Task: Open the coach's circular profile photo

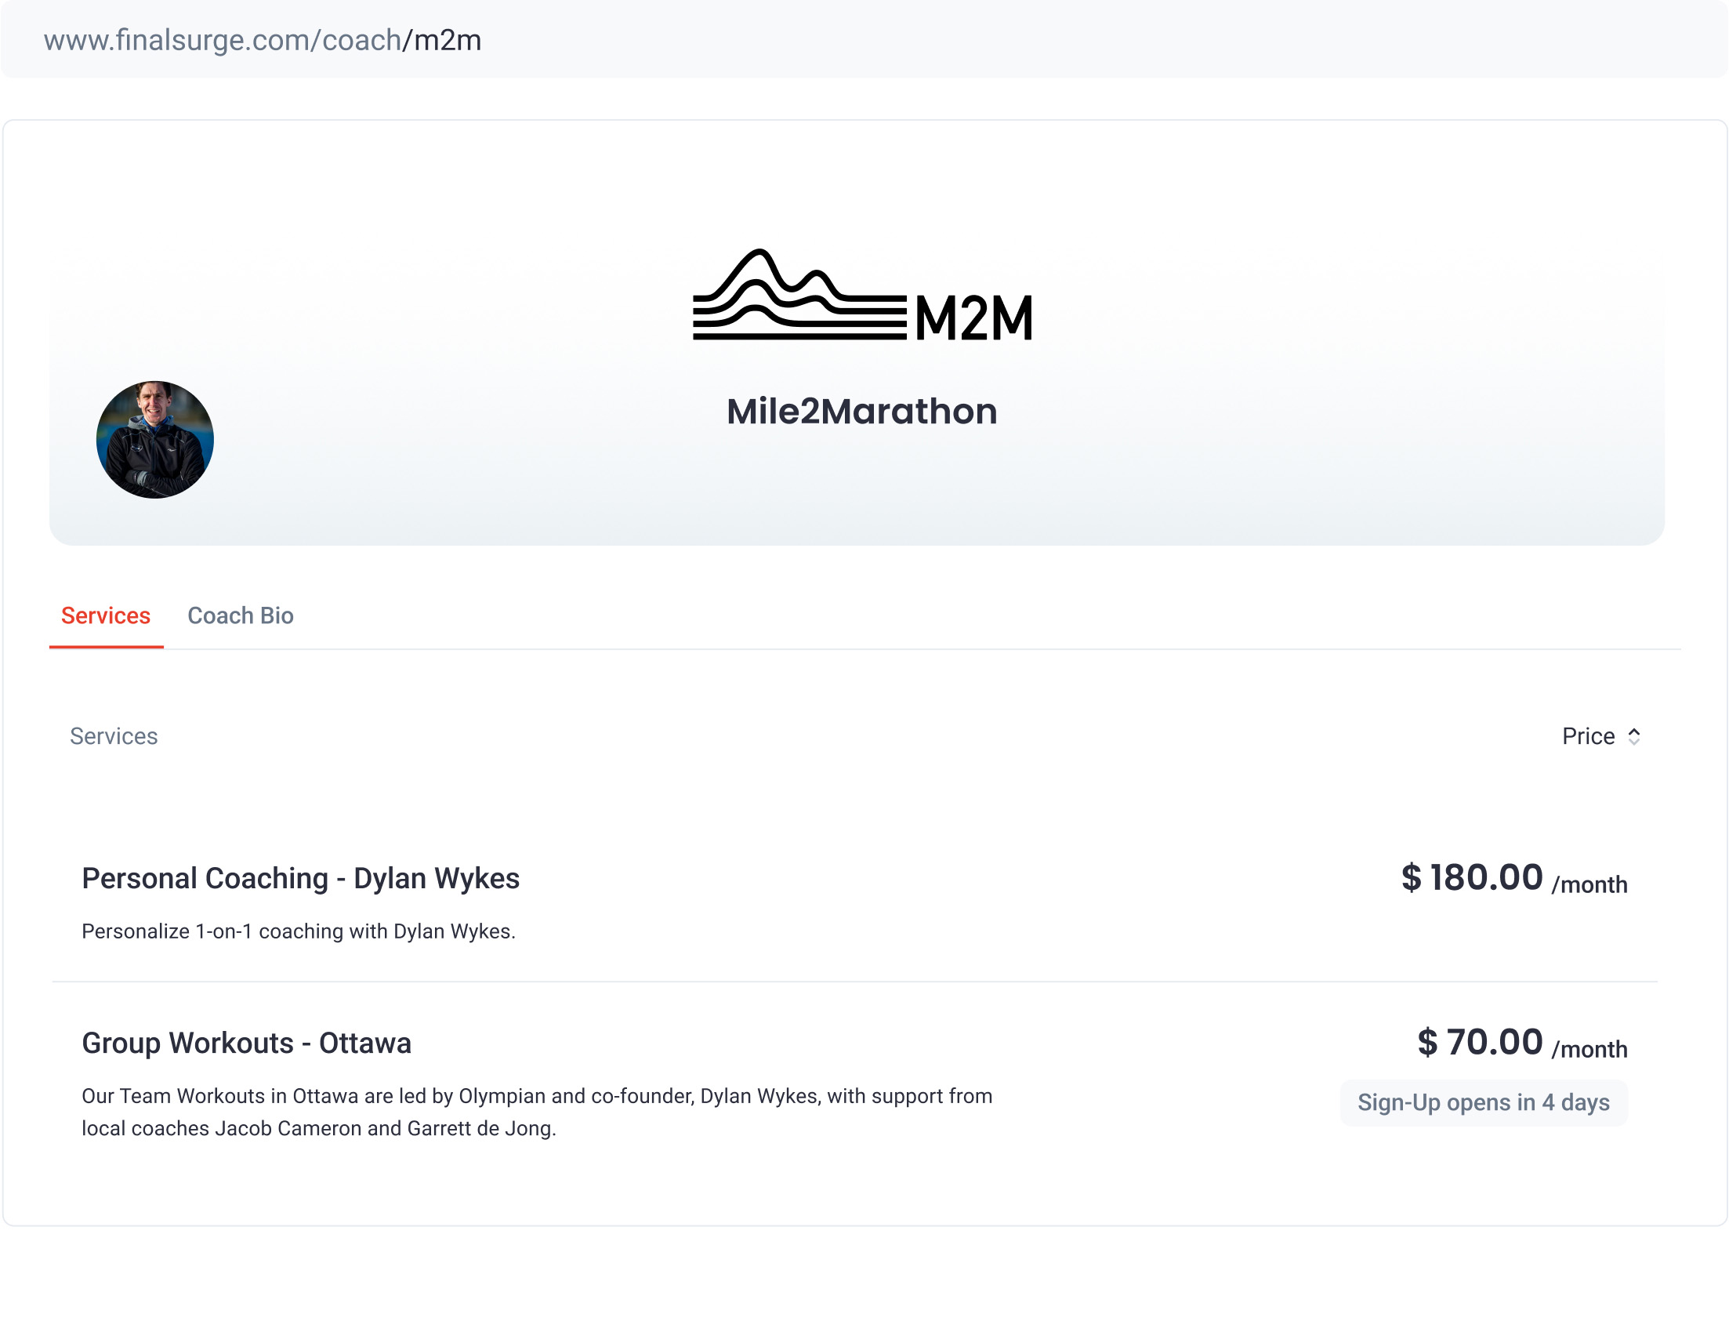Action: click(155, 440)
